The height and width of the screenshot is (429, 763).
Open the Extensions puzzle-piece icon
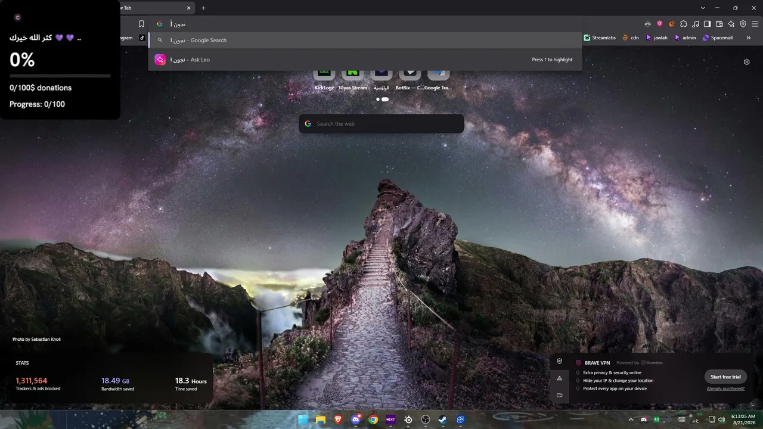coord(683,24)
